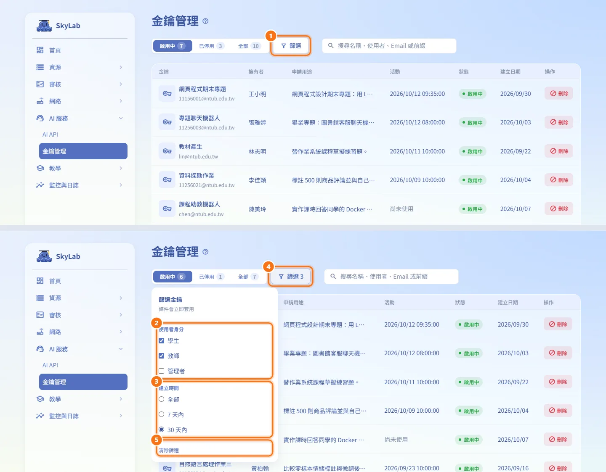Collapse AI 服務 chevron in the lower sidebar
The height and width of the screenshot is (472, 606).
point(121,349)
